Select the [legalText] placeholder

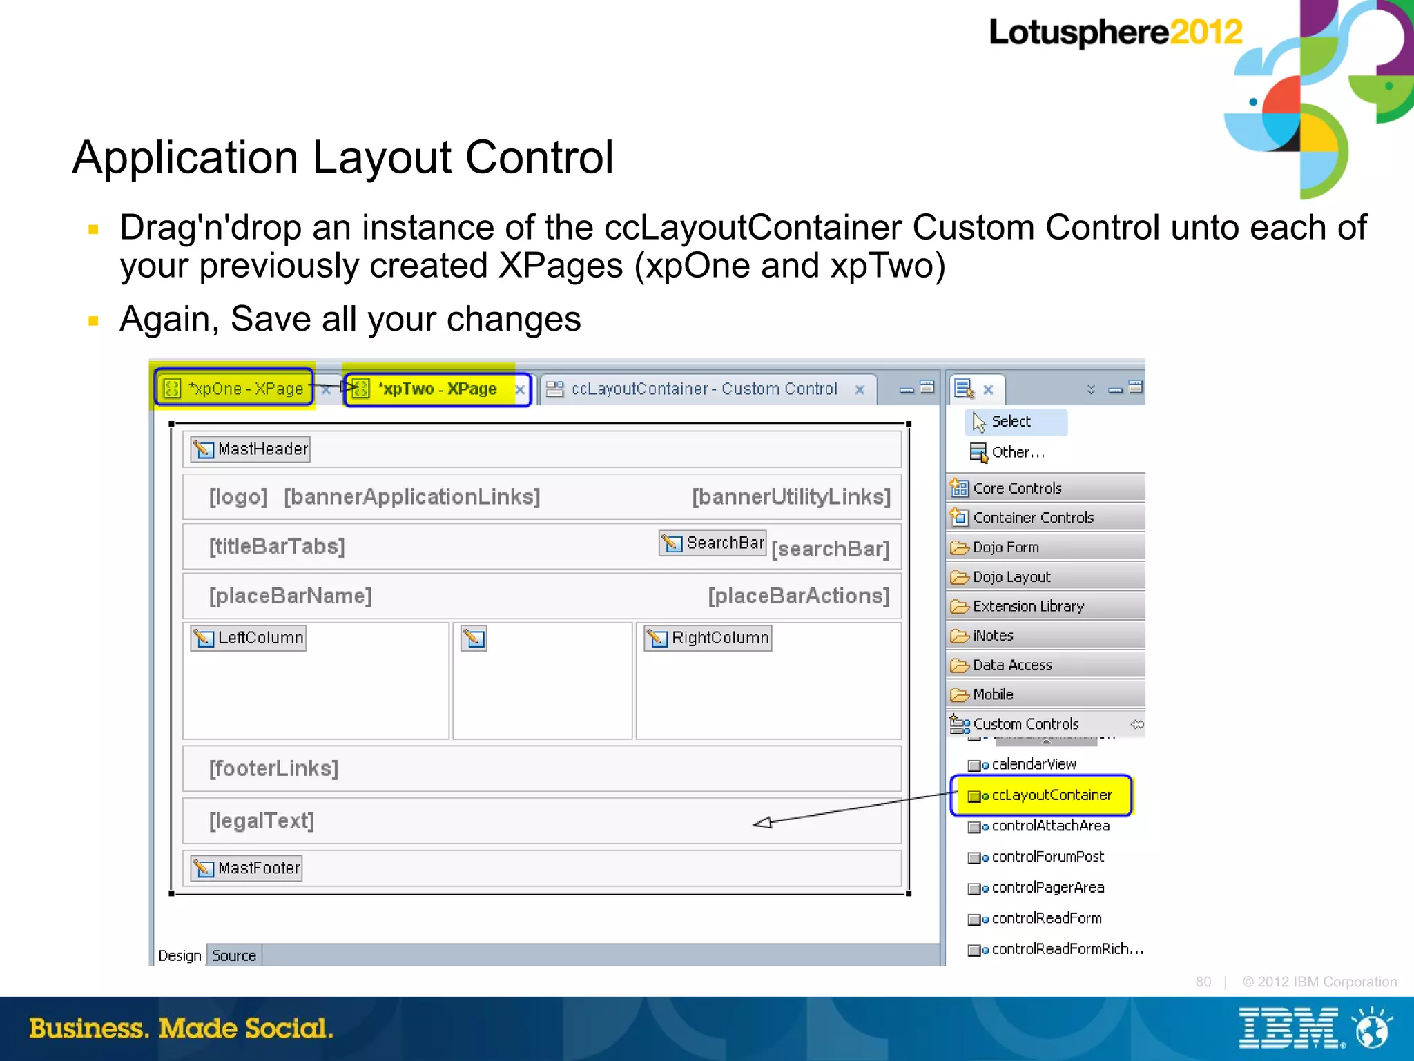pyautogui.click(x=262, y=821)
